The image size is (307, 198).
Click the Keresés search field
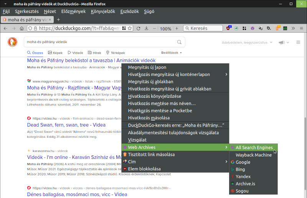point(203,28)
